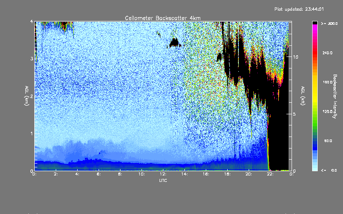Select the '180.0' colorbar value

click(x=328, y=82)
